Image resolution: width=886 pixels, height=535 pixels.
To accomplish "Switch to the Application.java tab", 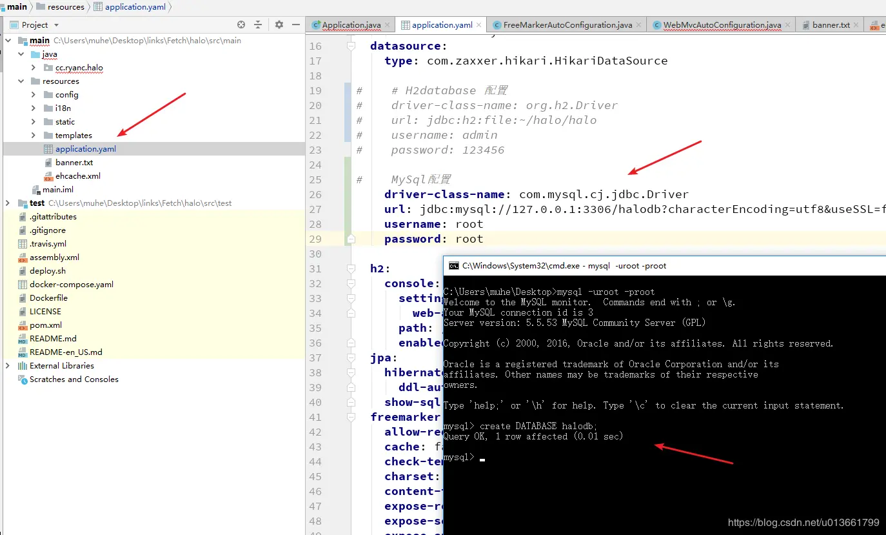I will coord(351,25).
